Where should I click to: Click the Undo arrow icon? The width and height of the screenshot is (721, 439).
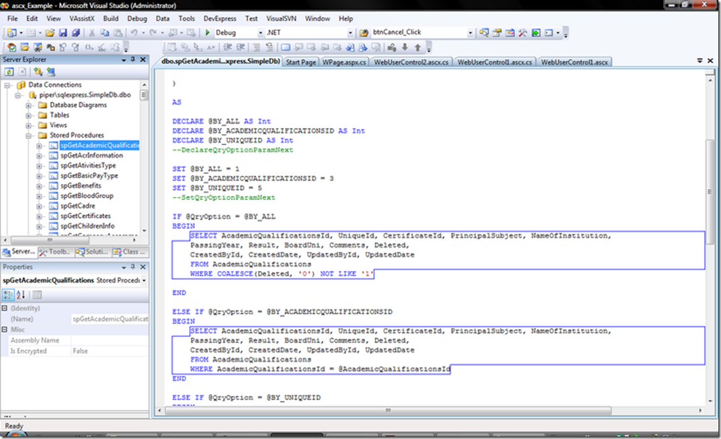coord(134,33)
